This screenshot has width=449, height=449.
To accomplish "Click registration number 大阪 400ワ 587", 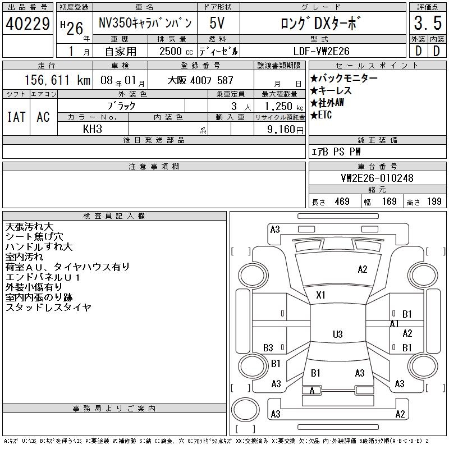I will [x=200, y=80].
